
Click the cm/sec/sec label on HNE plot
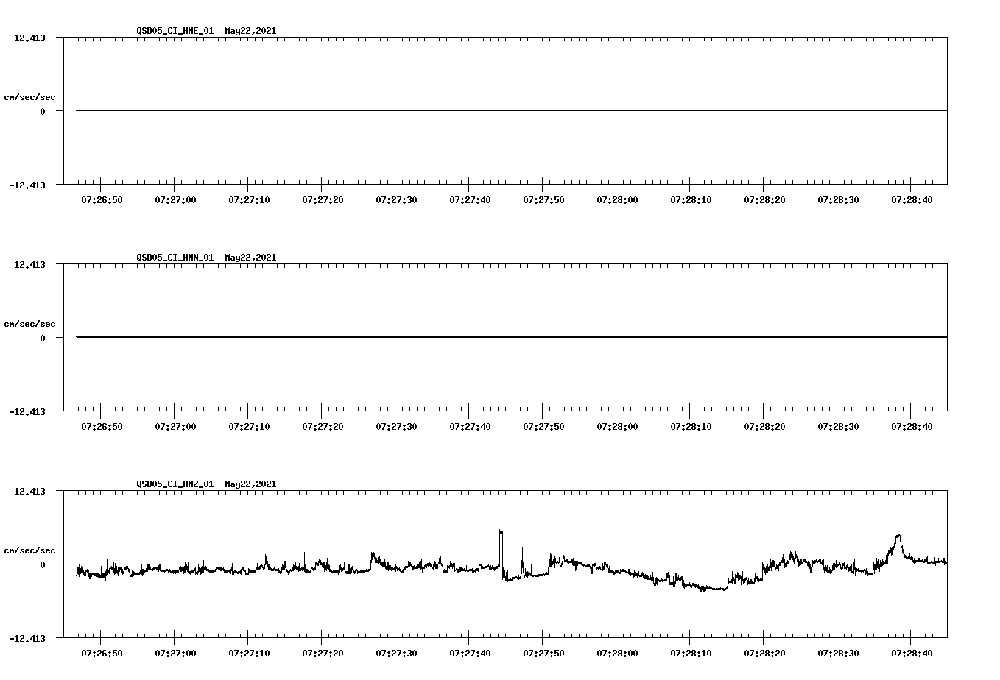pos(30,96)
